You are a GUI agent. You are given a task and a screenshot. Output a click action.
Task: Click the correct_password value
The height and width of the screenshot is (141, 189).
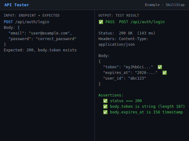click(56, 39)
